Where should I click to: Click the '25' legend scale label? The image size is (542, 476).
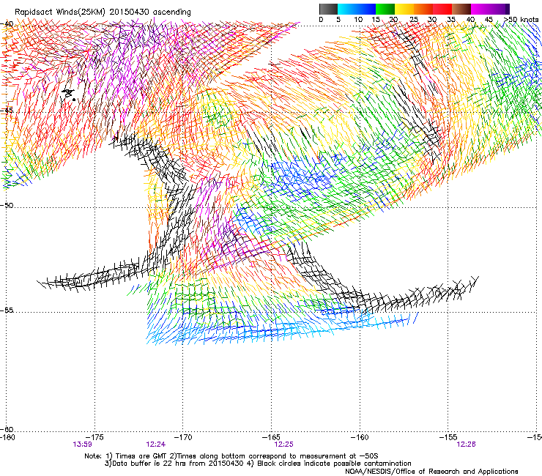click(x=414, y=20)
